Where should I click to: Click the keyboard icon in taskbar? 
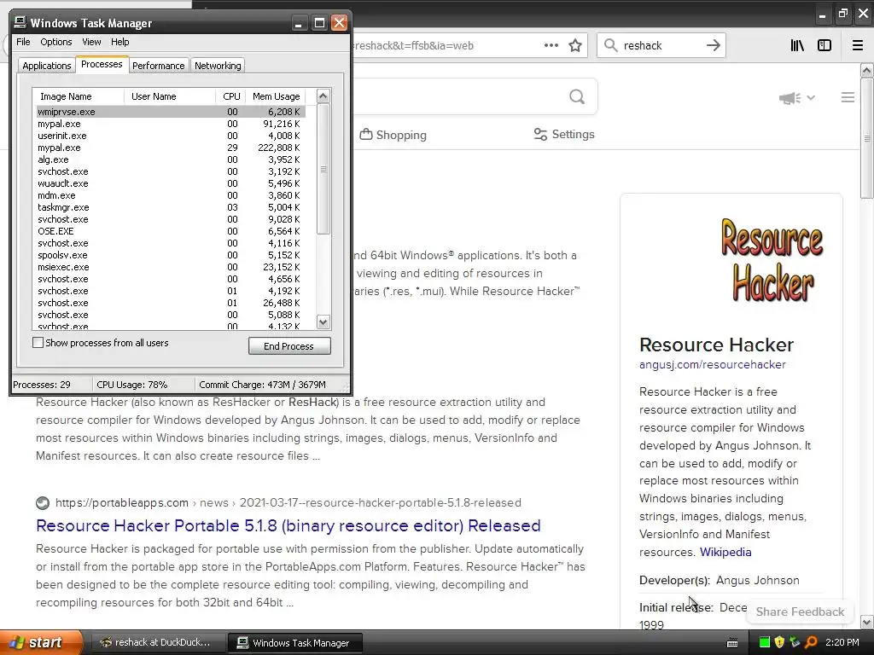(732, 643)
